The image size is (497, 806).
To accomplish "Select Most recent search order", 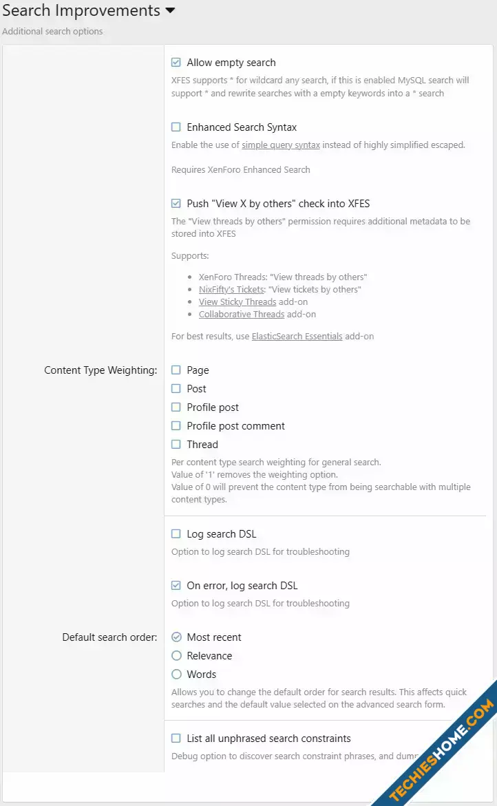I will tap(176, 637).
